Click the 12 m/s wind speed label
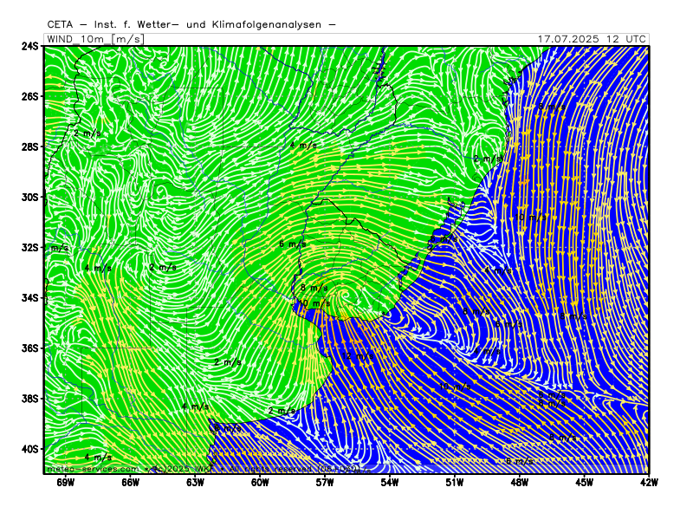Screen dimensions: 693x520 [x=357, y=356]
